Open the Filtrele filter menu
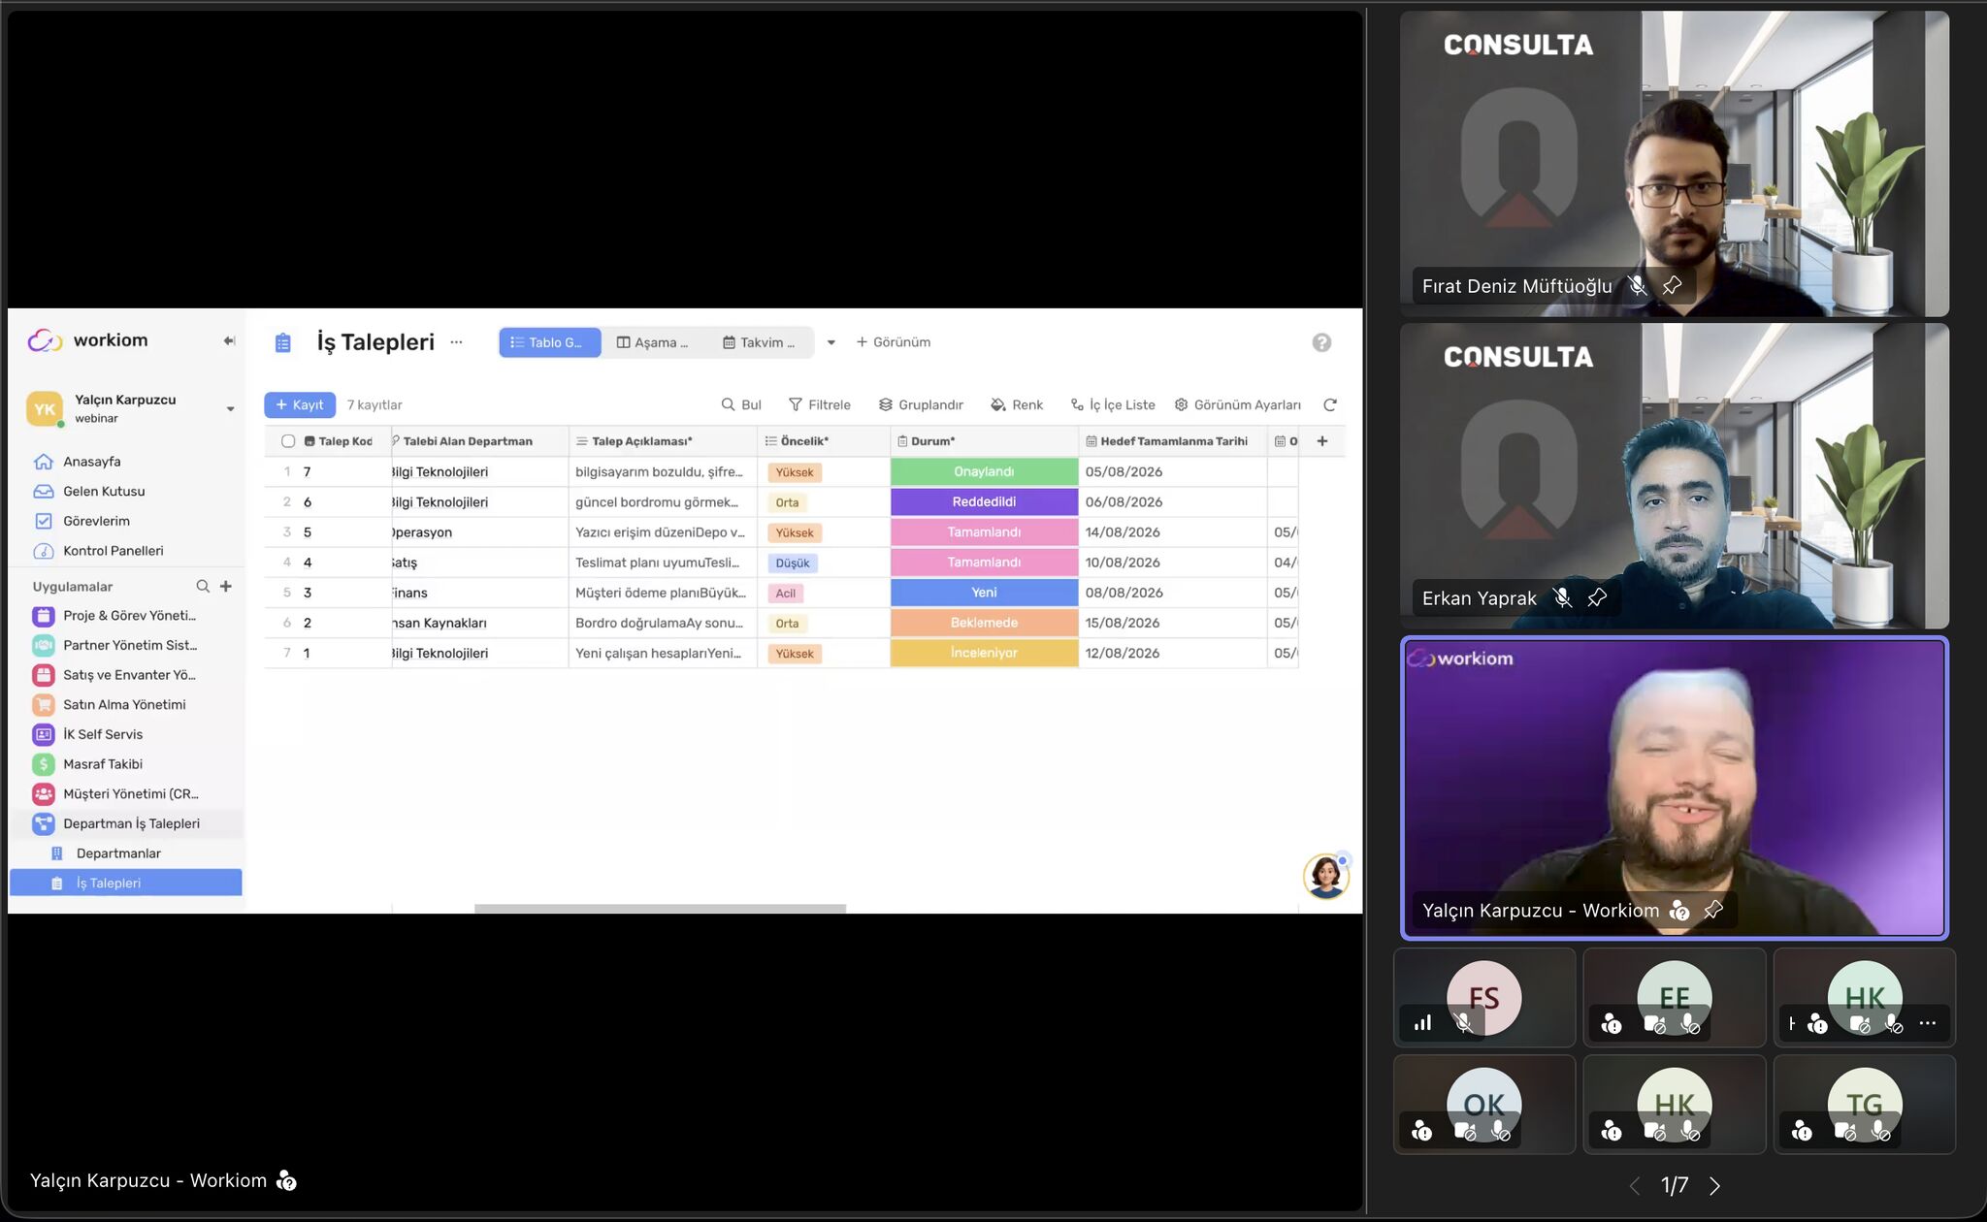Viewport: 1987px width, 1222px height. (x=819, y=404)
